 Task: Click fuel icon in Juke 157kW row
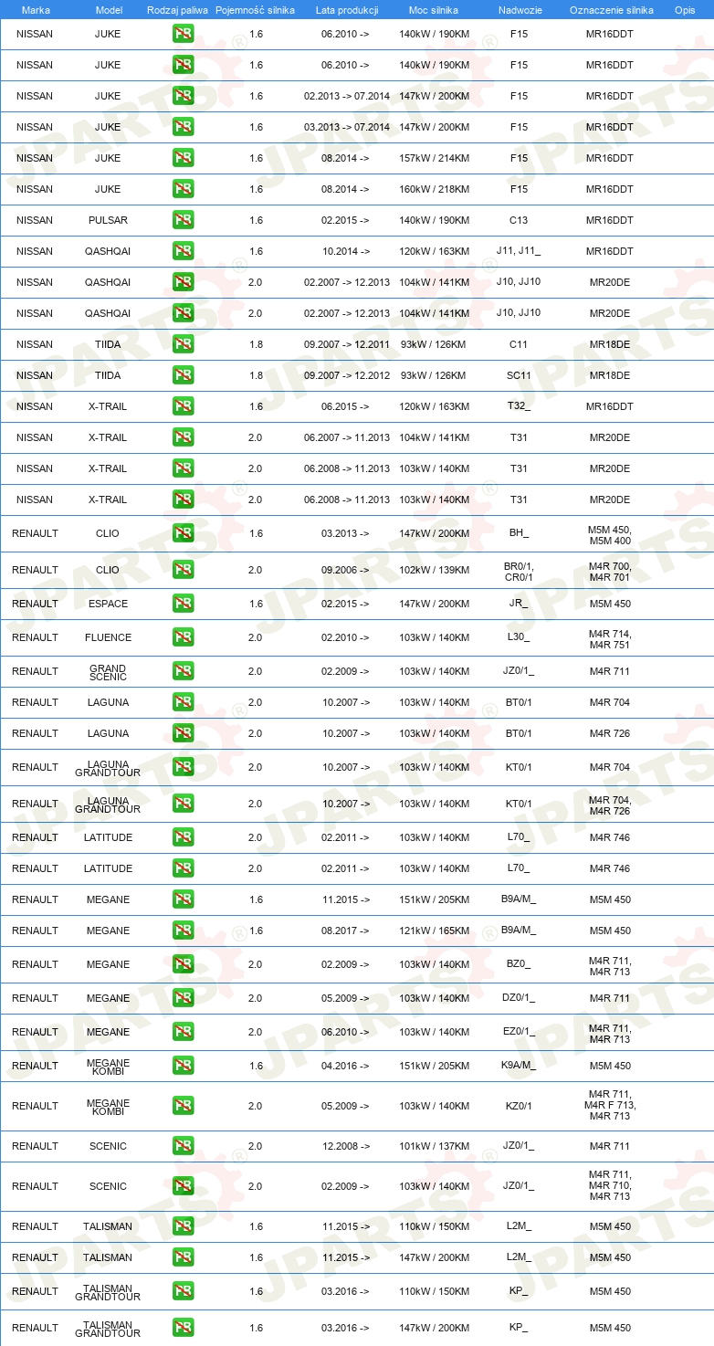(183, 158)
